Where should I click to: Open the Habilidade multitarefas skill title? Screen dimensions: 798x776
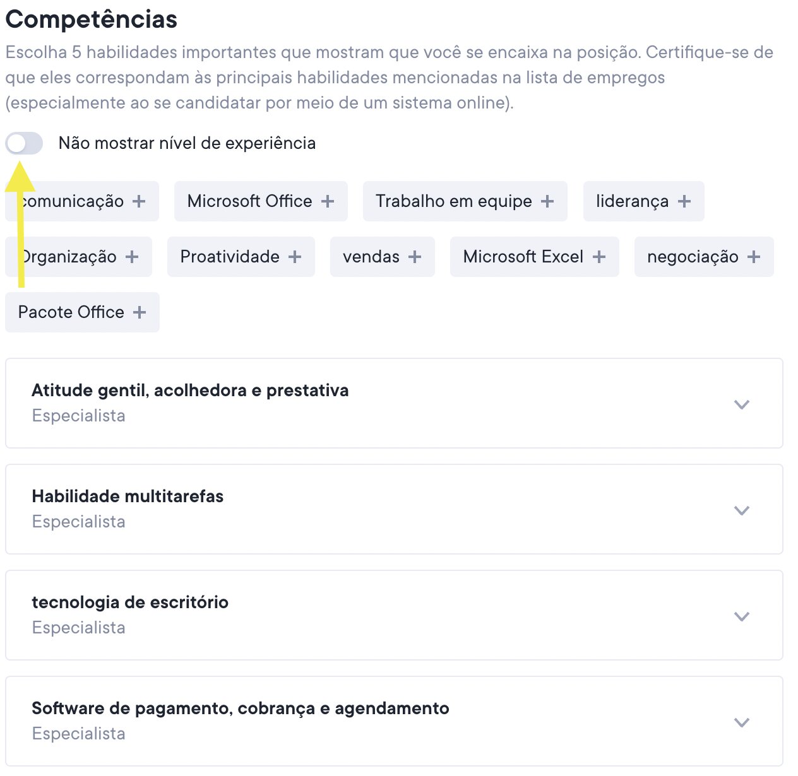[128, 497]
